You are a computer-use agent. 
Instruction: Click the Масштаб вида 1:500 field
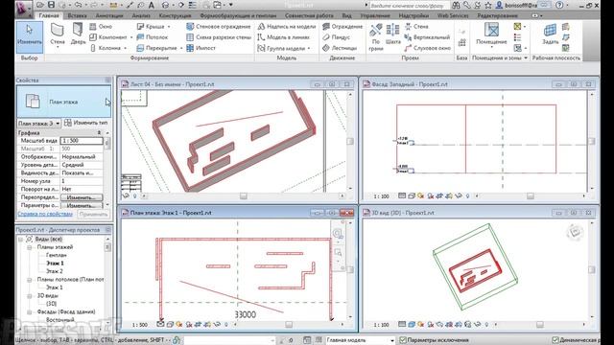(x=82, y=141)
